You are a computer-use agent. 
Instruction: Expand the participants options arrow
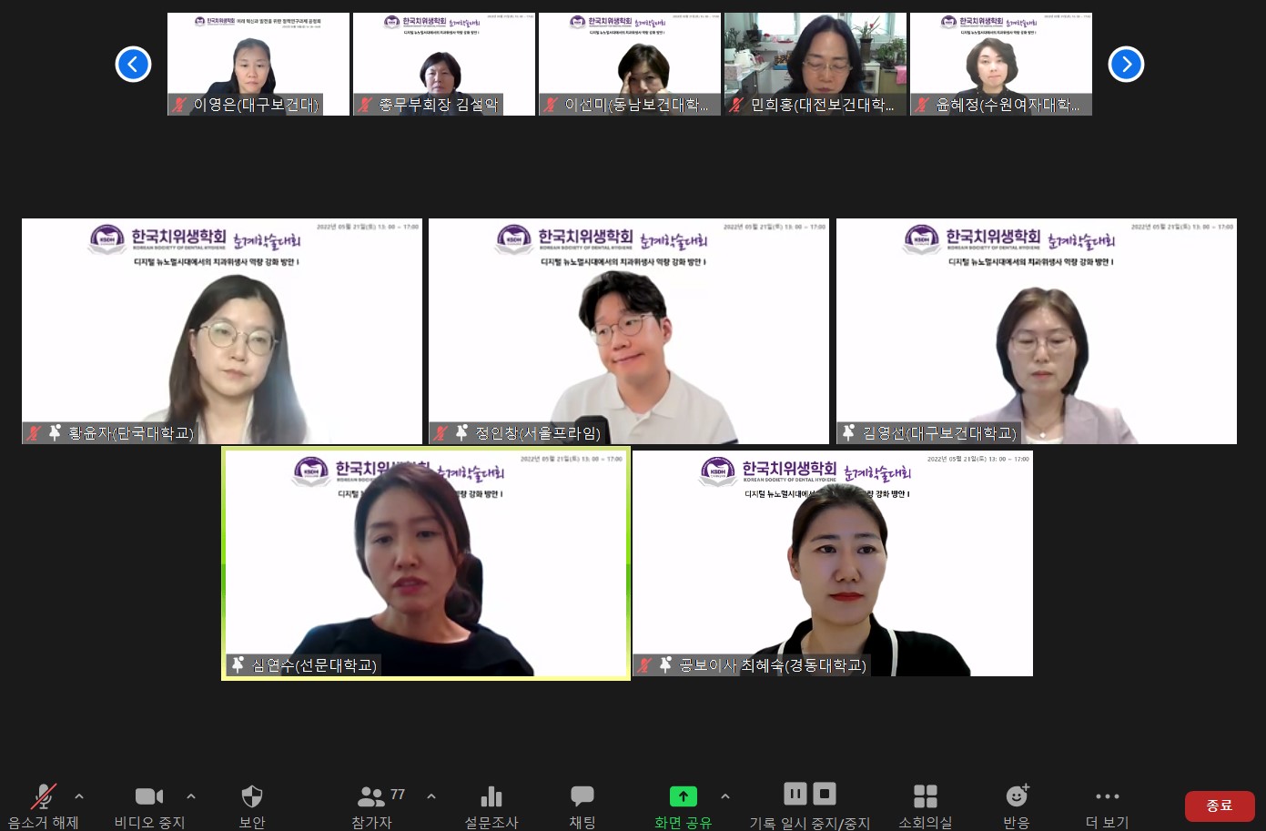click(x=431, y=796)
